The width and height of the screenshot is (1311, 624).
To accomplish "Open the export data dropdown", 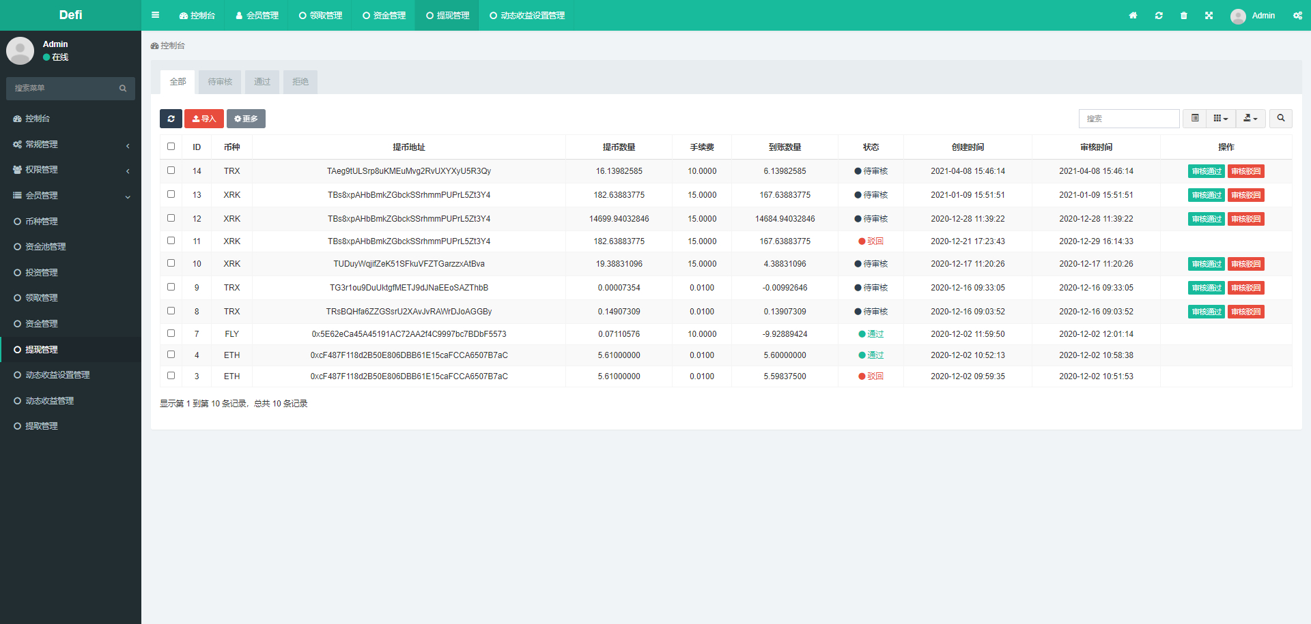I will pyautogui.click(x=1250, y=119).
